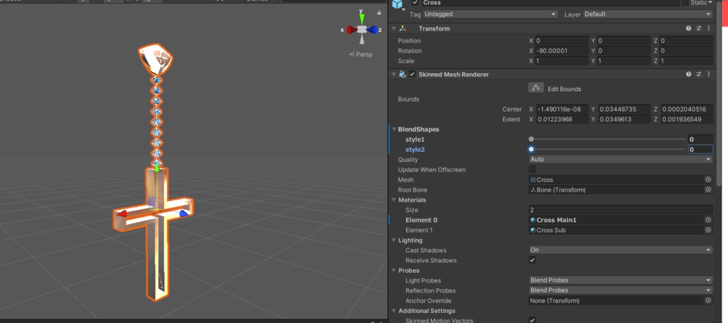Click the Transform axes icon
The image size is (728, 323).
(402, 28)
